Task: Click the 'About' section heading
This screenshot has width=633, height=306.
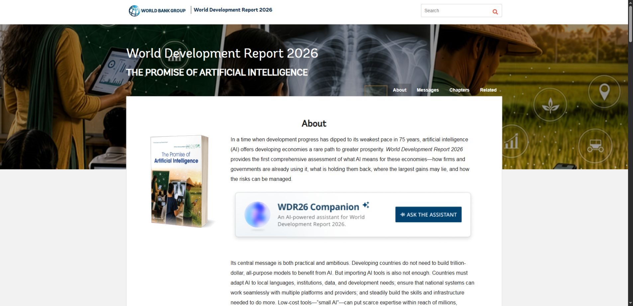Action: pyautogui.click(x=314, y=123)
